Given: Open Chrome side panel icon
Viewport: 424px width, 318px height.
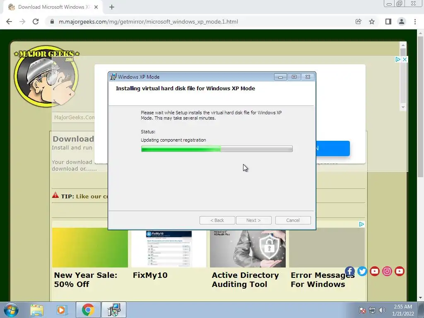Looking at the screenshot, I should (x=388, y=22).
